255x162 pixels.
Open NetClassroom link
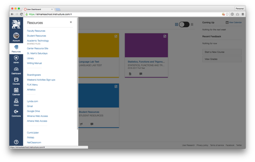pyautogui.click(x=34, y=142)
